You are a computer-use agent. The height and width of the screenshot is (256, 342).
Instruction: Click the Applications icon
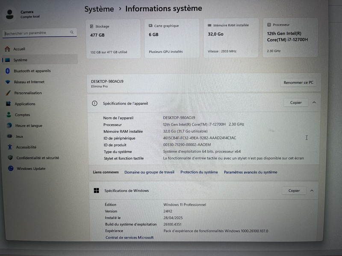(8, 104)
